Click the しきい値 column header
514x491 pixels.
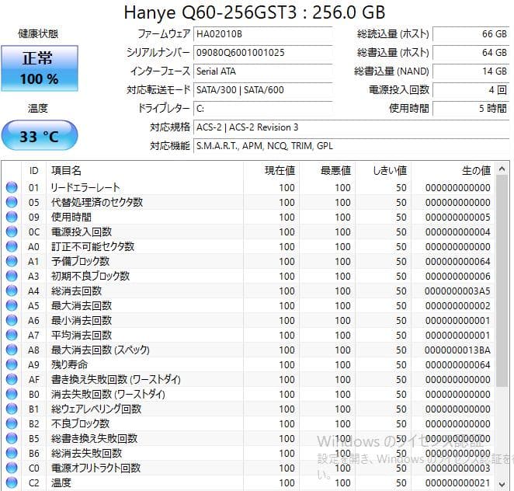pyautogui.click(x=383, y=171)
